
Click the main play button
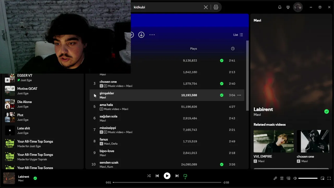click(167, 176)
